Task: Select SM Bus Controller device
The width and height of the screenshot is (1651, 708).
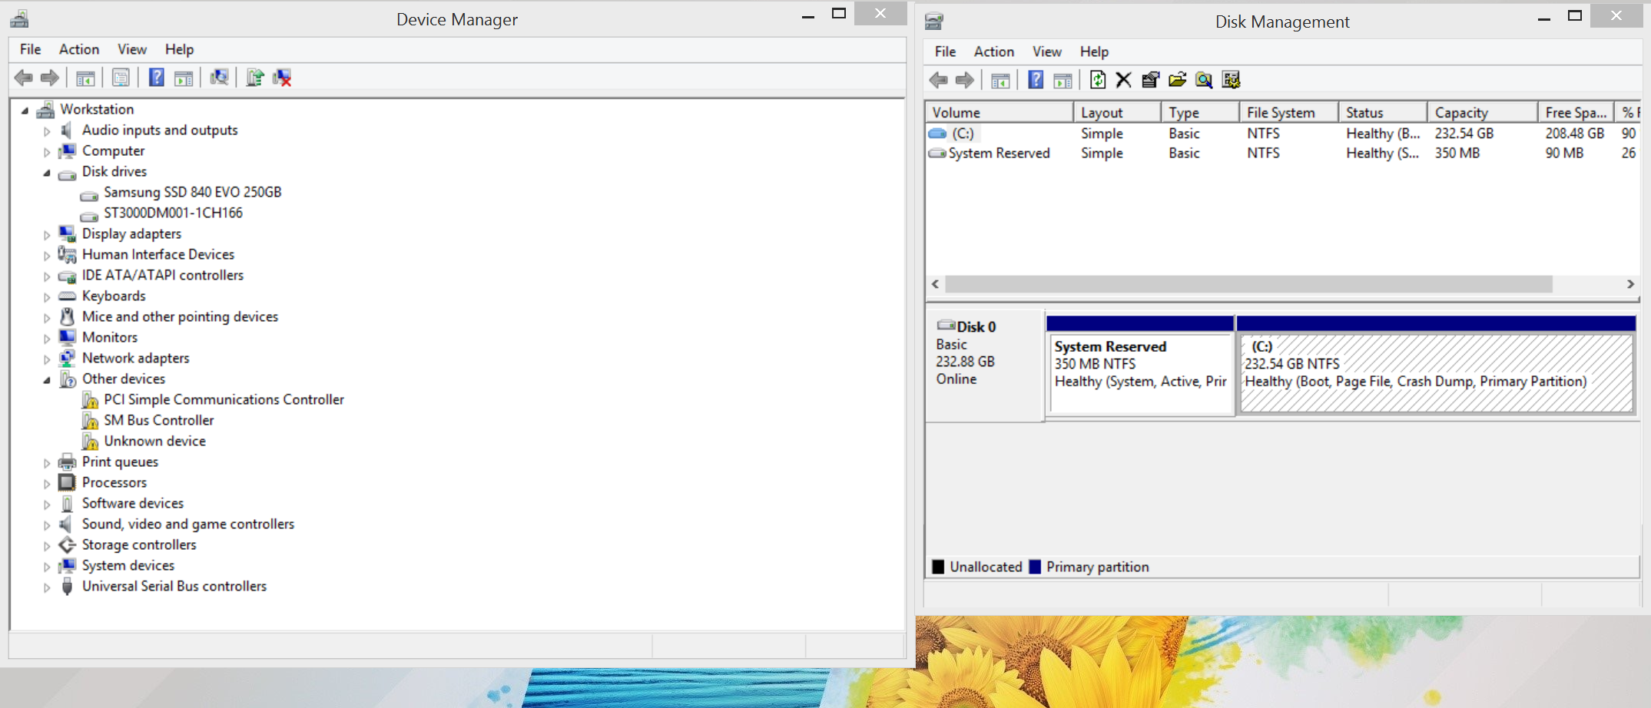Action: [x=159, y=420]
